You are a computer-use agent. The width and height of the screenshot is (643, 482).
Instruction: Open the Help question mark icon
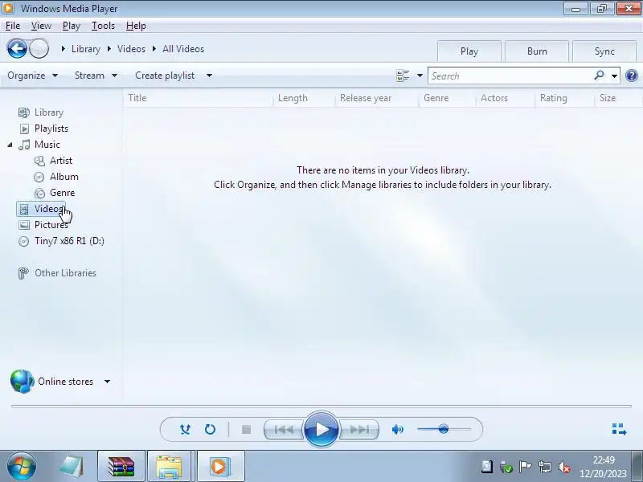point(632,76)
